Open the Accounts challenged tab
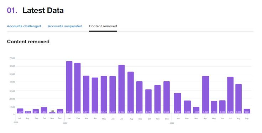 point(24,26)
